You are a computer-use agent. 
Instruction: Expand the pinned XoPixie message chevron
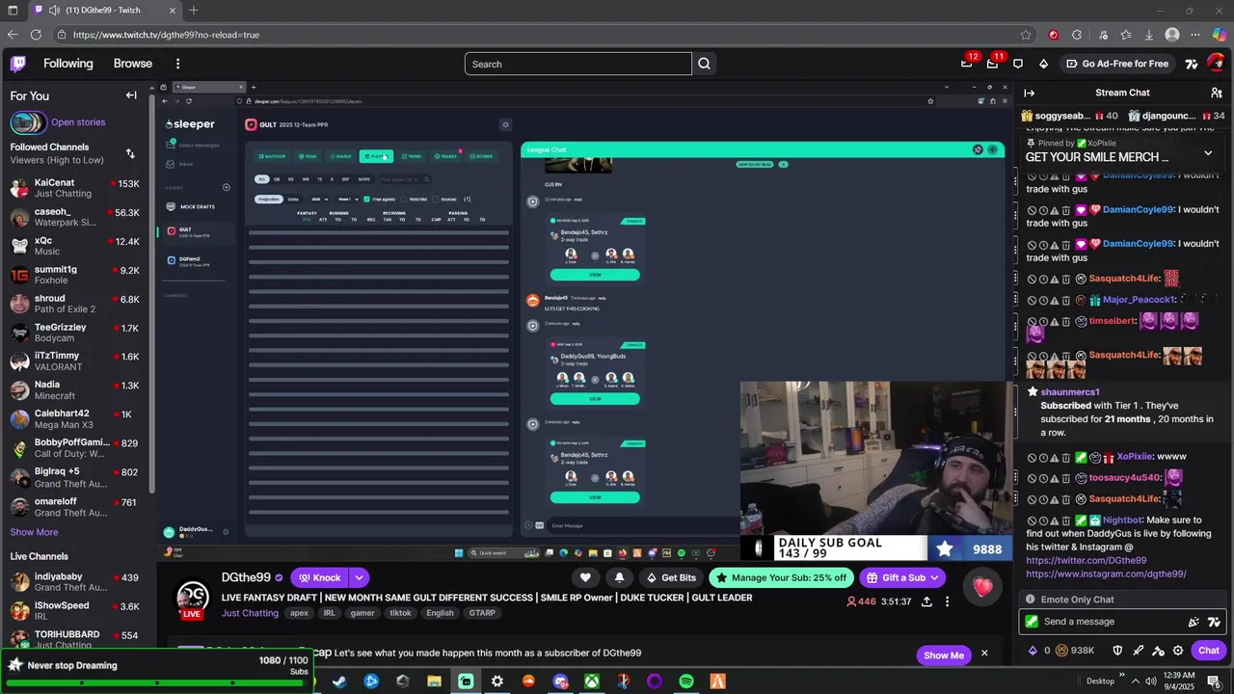pyautogui.click(x=1208, y=153)
